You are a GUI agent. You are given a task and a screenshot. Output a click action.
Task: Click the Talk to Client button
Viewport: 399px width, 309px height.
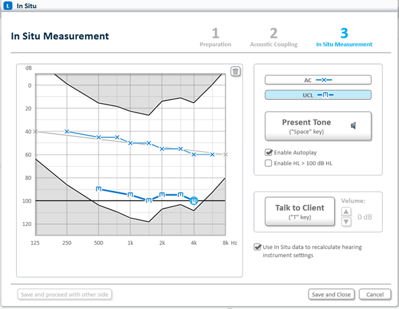(300, 211)
